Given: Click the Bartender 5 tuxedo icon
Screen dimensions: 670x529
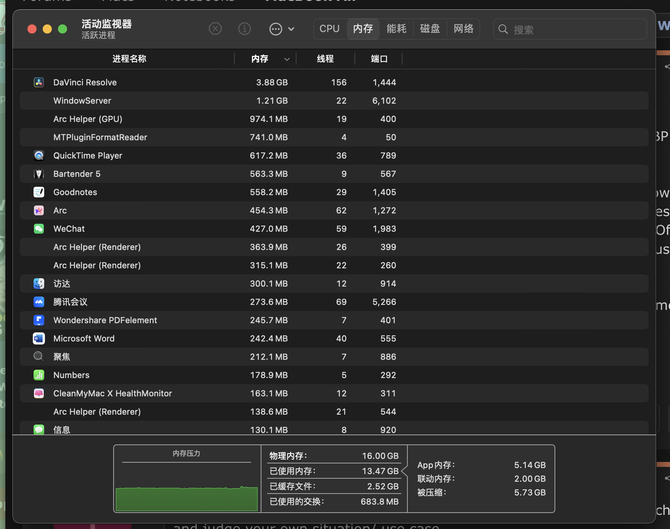Looking at the screenshot, I should [39, 174].
